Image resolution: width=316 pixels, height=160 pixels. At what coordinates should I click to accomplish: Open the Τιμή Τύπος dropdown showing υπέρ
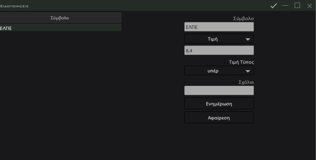pos(219,71)
